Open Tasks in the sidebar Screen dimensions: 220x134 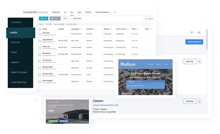[x=20, y=52]
